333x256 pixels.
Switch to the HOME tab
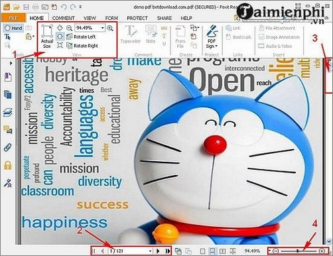coord(36,18)
